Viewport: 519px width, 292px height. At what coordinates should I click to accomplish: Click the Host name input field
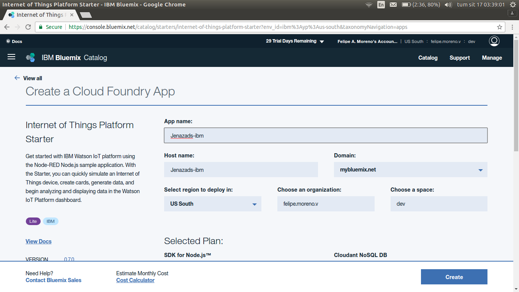241,170
